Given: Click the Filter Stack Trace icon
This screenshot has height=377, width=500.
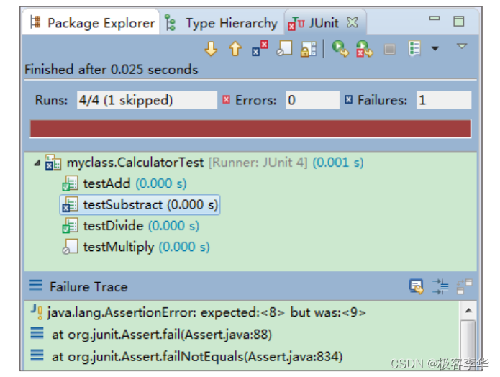Looking at the screenshot, I should click(440, 286).
